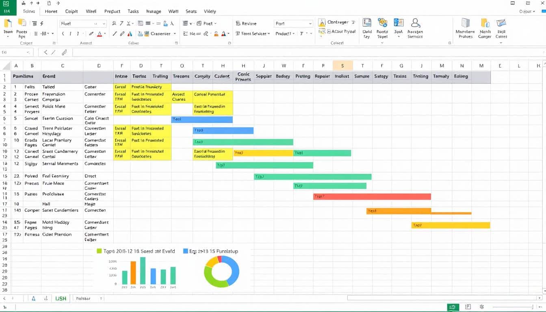Click the Revisve icon in ribbon
The image size is (546, 312).
pos(238,24)
